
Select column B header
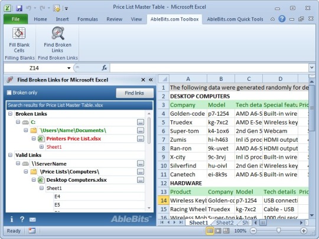(221, 79)
